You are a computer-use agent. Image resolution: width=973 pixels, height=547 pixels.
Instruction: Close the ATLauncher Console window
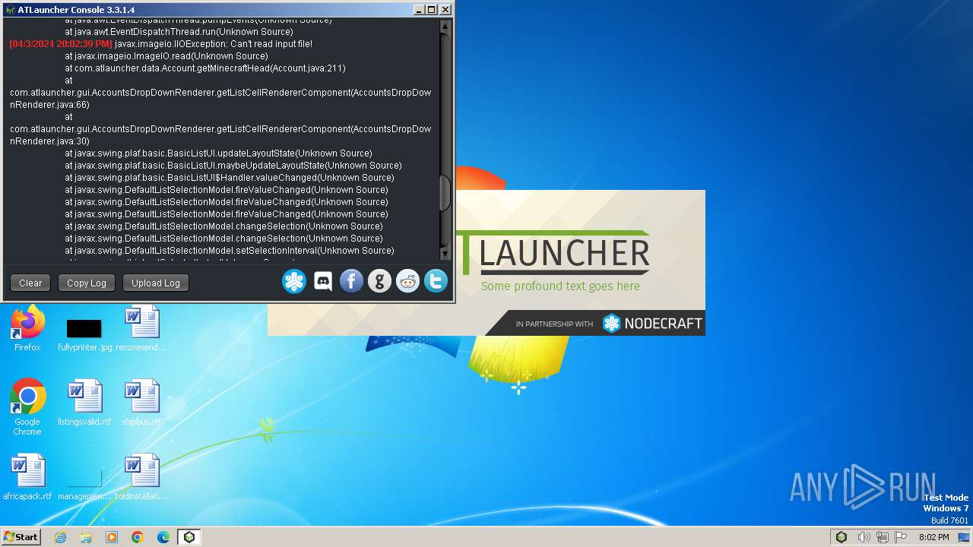[x=445, y=10]
